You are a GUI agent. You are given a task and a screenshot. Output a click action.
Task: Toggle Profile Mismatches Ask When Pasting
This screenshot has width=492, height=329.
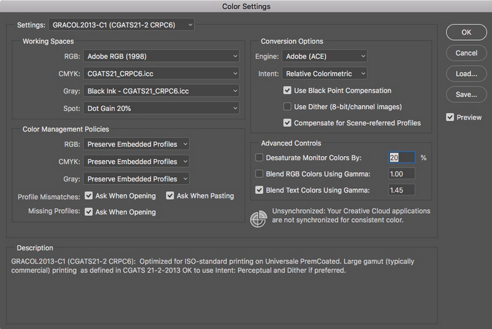[x=171, y=196]
